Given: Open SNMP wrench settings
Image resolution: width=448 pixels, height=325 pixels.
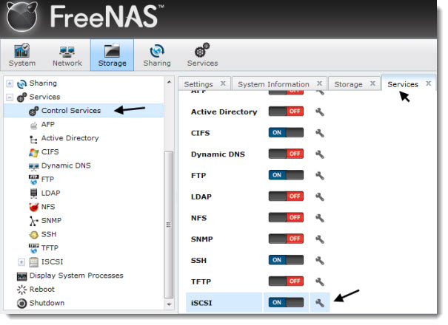Looking at the screenshot, I should 320,239.
